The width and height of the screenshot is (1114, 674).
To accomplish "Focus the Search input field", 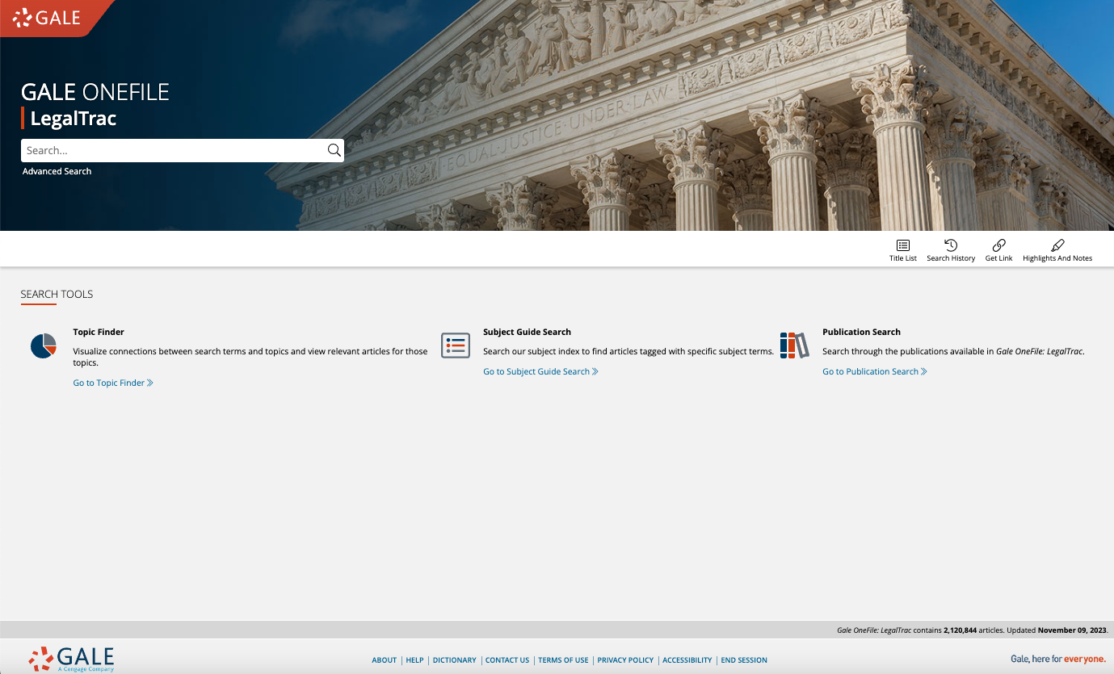I will coord(173,150).
